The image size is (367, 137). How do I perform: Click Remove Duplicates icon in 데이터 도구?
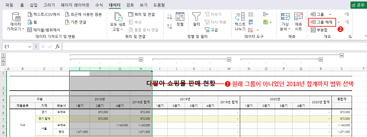point(251,22)
